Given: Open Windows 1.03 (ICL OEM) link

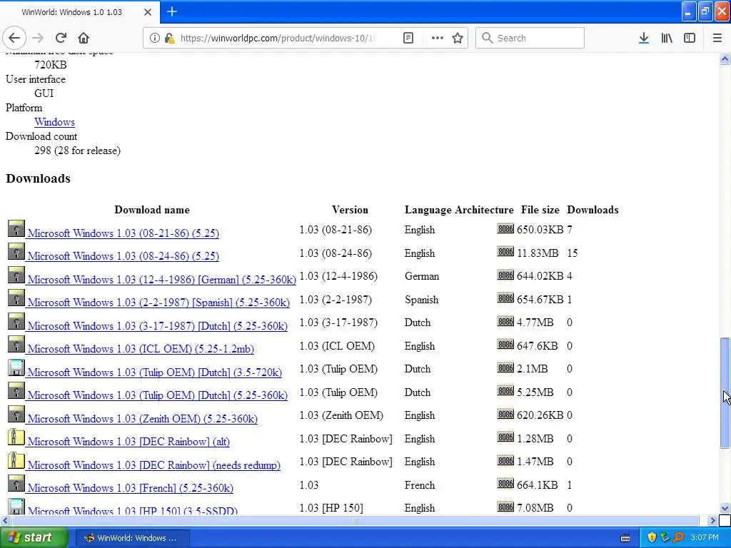Looking at the screenshot, I should 141,348.
